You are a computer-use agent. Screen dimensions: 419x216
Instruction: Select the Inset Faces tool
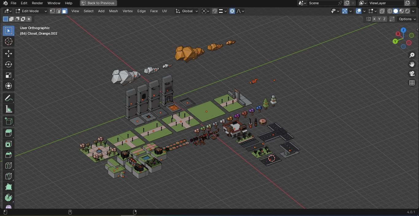(9, 144)
